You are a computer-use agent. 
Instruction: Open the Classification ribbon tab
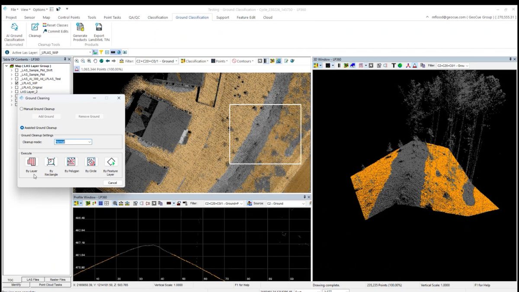[x=157, y=17]
